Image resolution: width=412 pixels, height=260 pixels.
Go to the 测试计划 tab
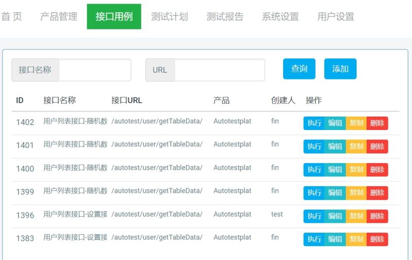(170, 17)
